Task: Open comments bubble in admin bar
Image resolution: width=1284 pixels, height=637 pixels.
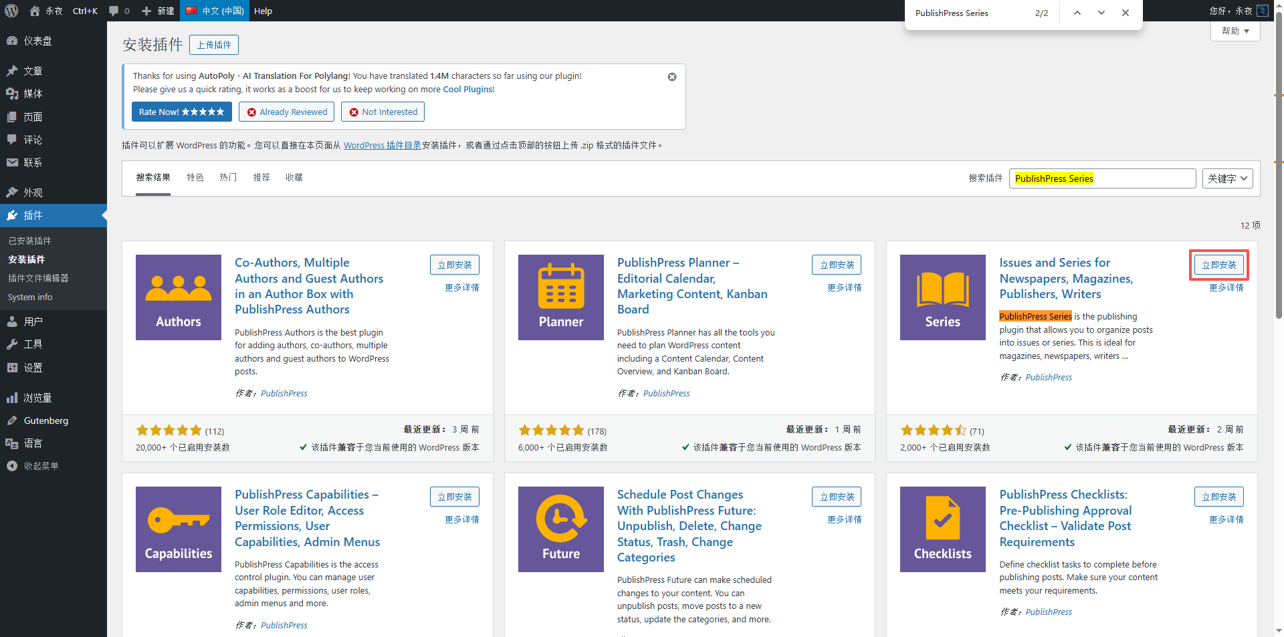Action: 114,11
